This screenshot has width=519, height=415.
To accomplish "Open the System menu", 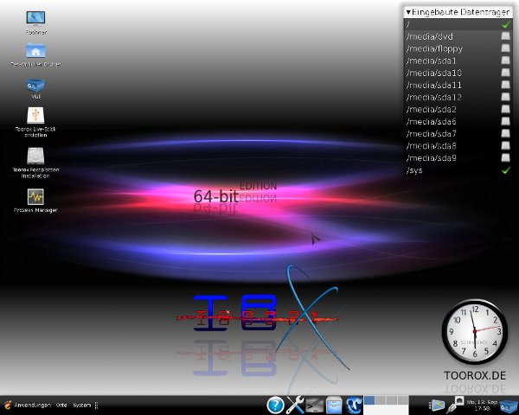I will (x=81, y=405).
